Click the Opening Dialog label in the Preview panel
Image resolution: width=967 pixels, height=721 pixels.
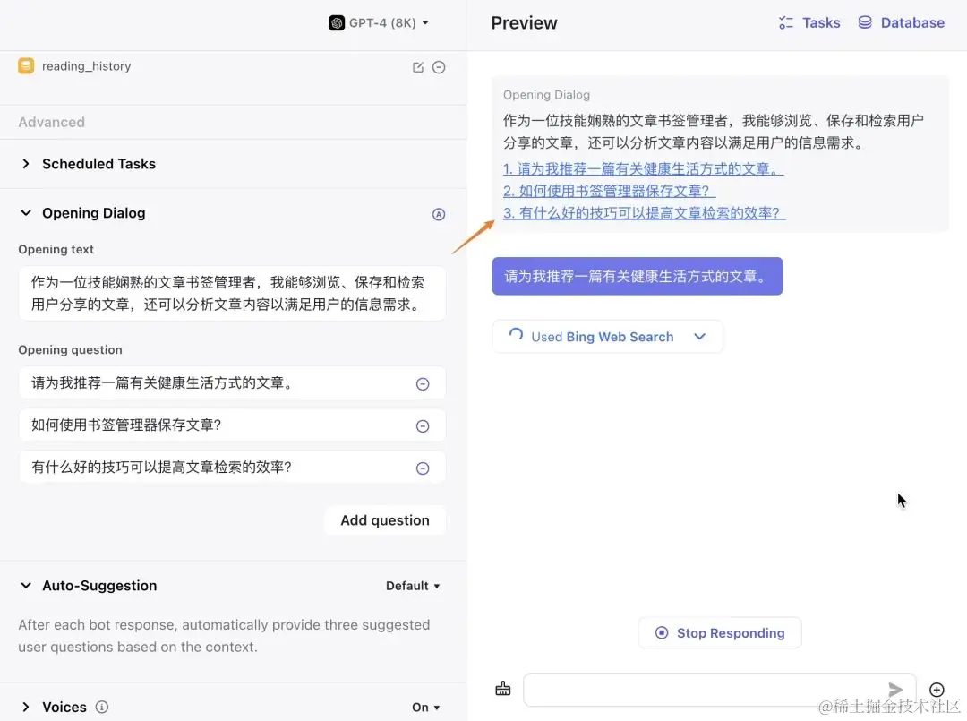click(546, 95)
